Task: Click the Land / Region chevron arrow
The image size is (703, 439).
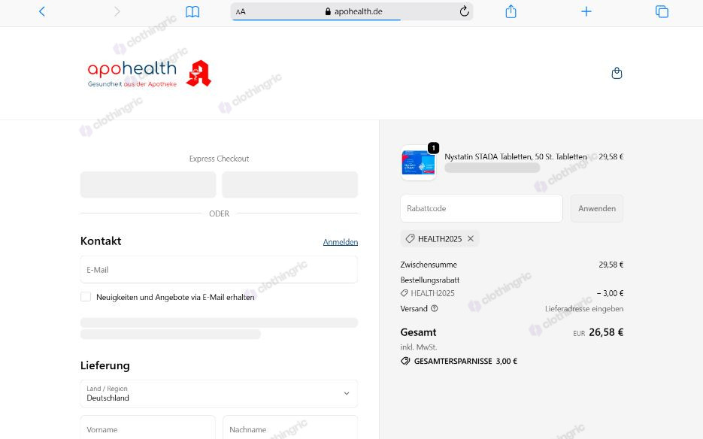Action: [x=347, y=393]
